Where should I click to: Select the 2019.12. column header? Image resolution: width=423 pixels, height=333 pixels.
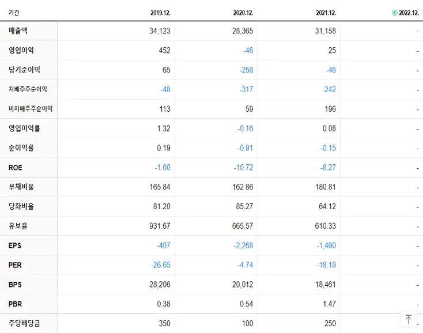[x=161, y=13]
